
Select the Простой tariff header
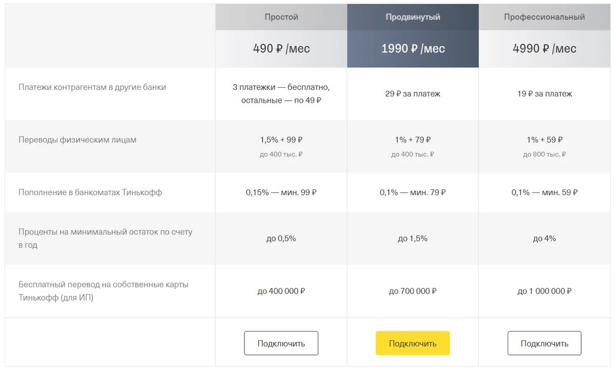point(281,17)
